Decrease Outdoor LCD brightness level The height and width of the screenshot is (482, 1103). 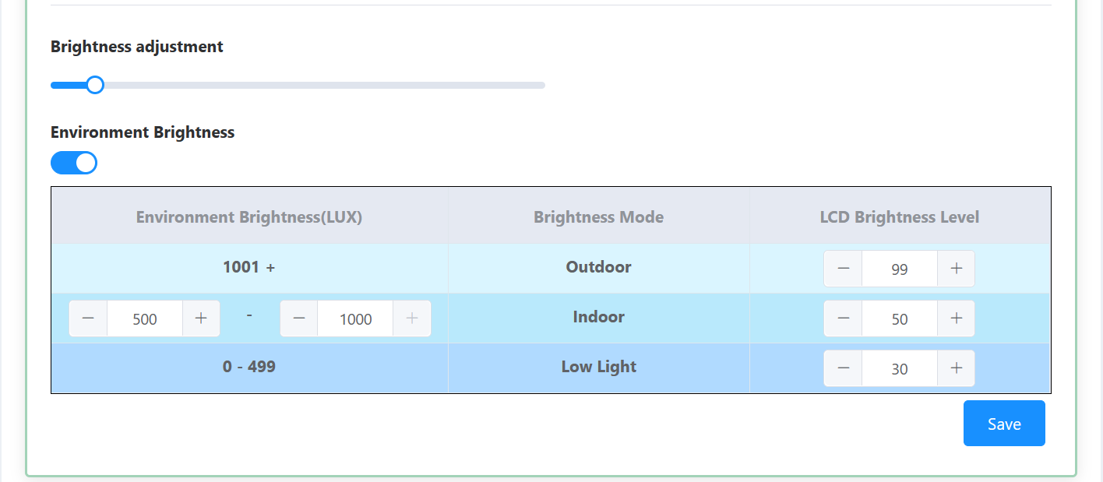point(843,269)
